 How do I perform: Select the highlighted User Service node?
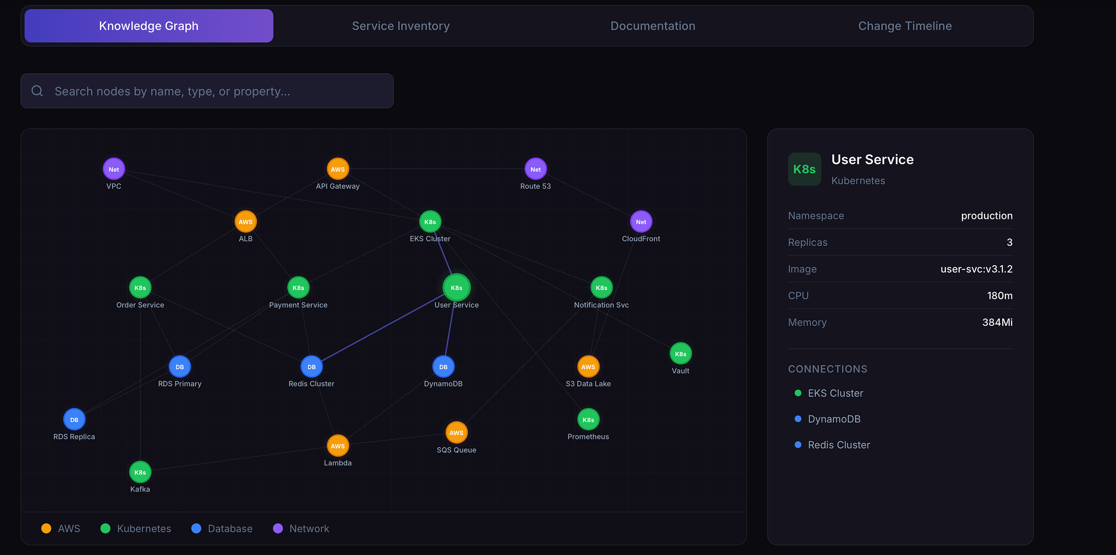pyautogui.click(x=456, y=288)
